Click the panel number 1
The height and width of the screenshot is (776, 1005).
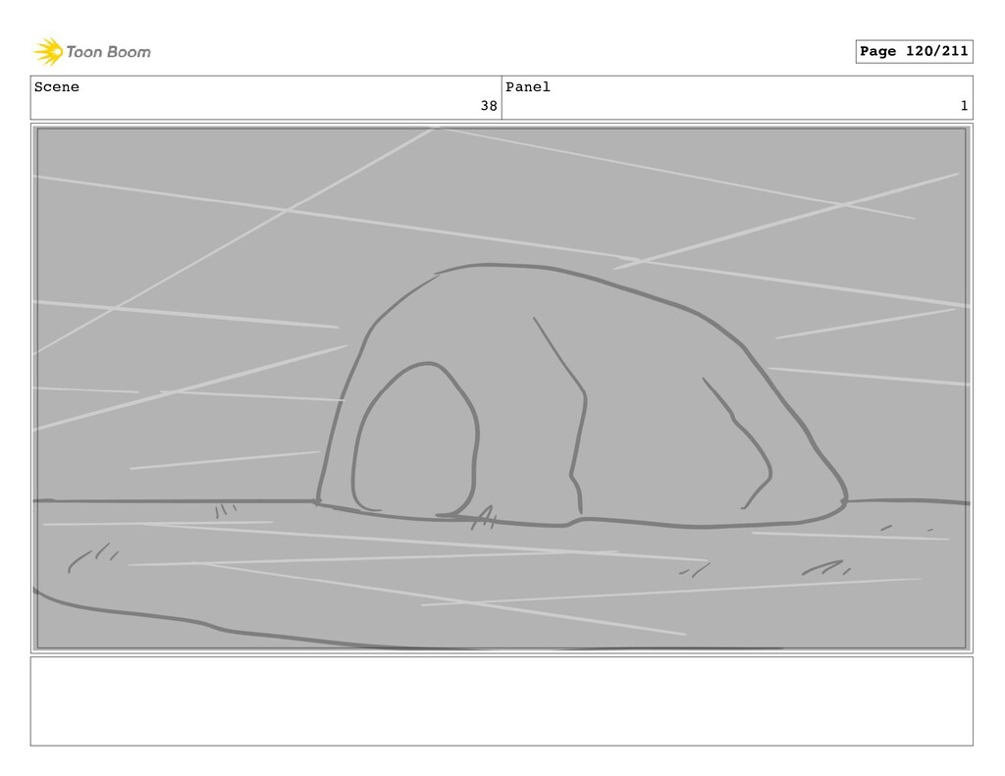964,106
